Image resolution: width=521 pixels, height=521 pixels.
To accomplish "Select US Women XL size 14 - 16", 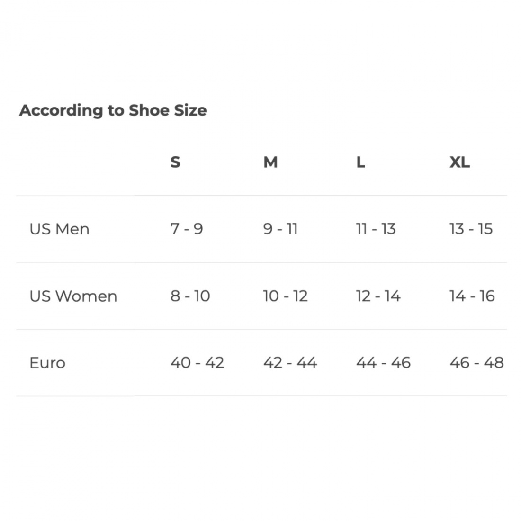I will point(472,296).
